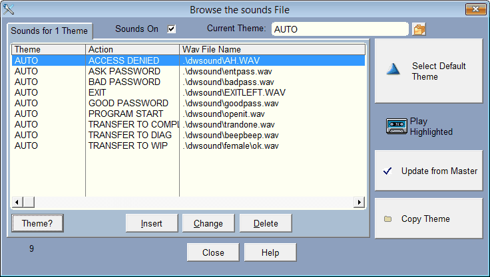Click the .\dwsound\openit.wav file name
This screenshot has width=490, height=277.
224,114
